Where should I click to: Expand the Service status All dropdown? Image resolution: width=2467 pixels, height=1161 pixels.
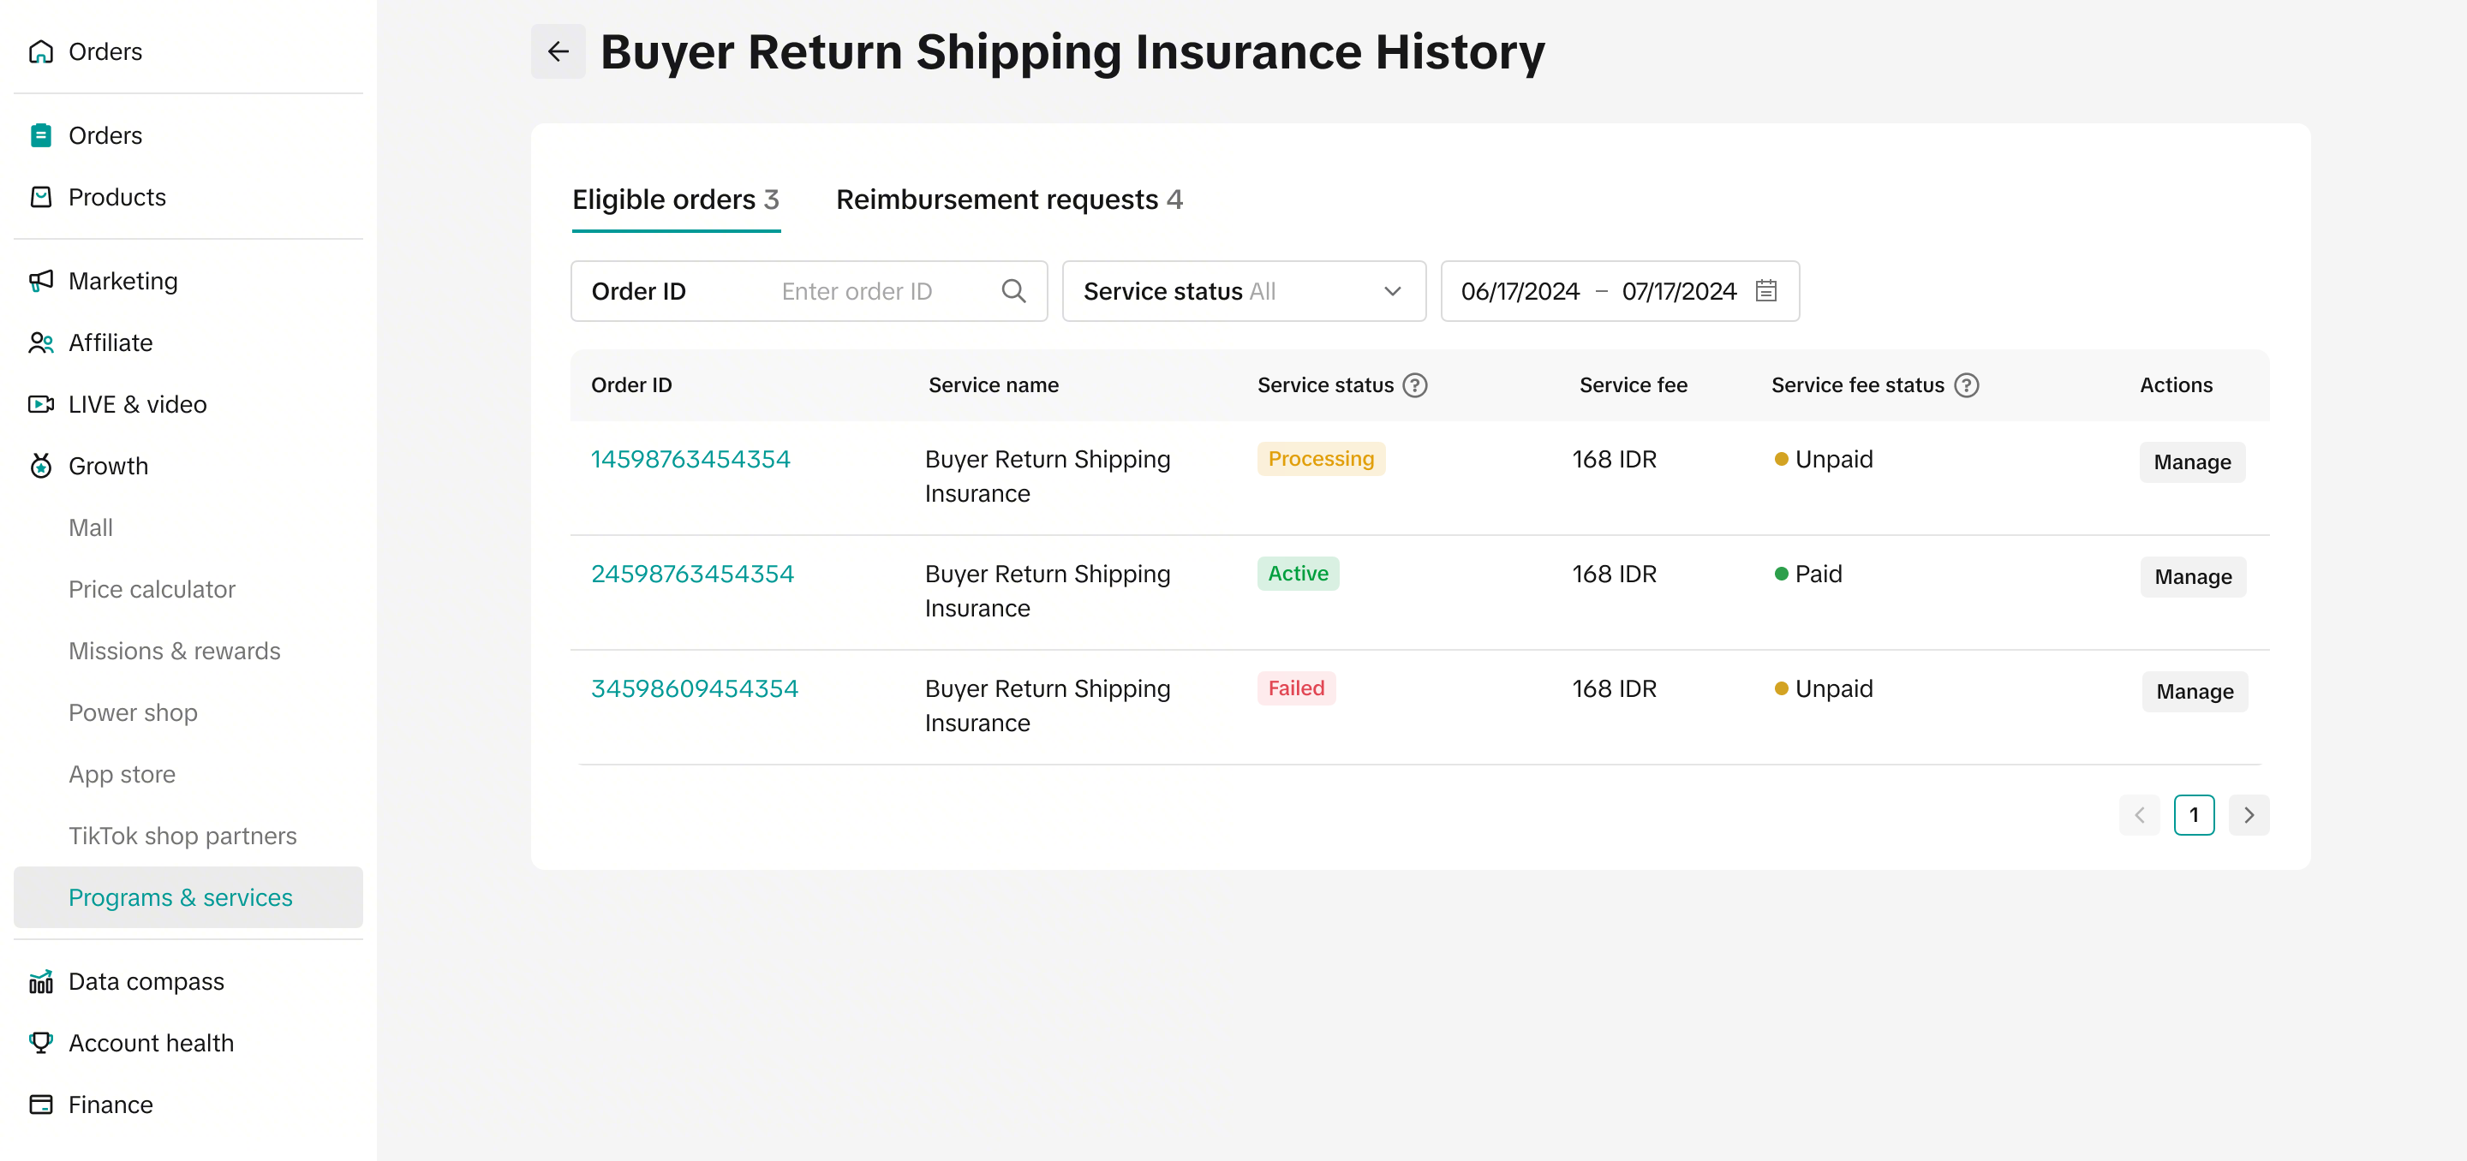(1243, 291)
